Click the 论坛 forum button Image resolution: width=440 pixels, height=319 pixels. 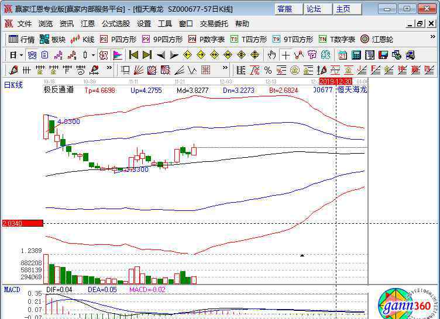pyautogui.click(x=317, y=9)
